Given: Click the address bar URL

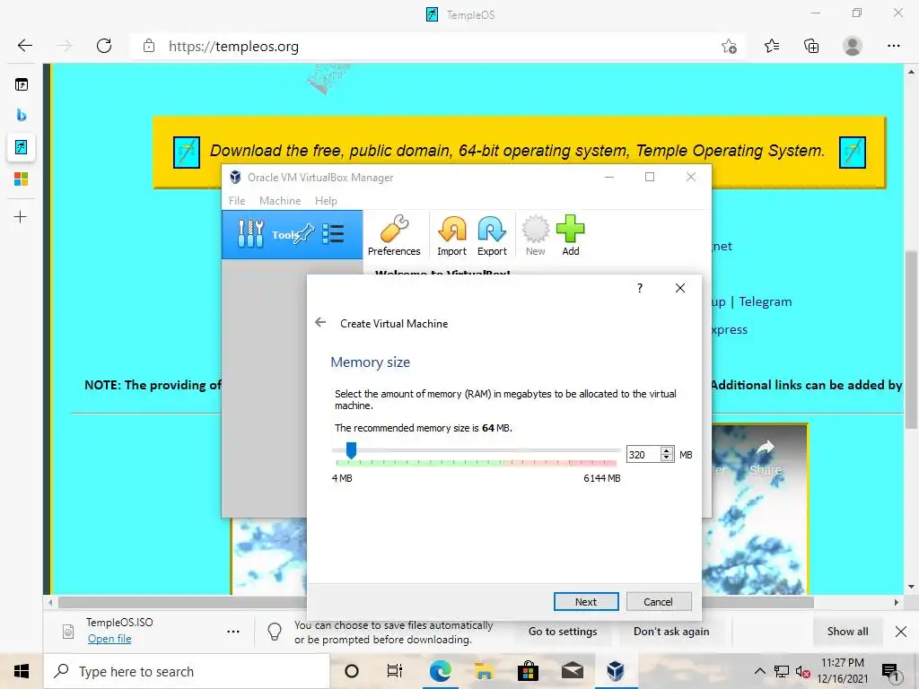Looking at the screenshot, I should [233, 47].
